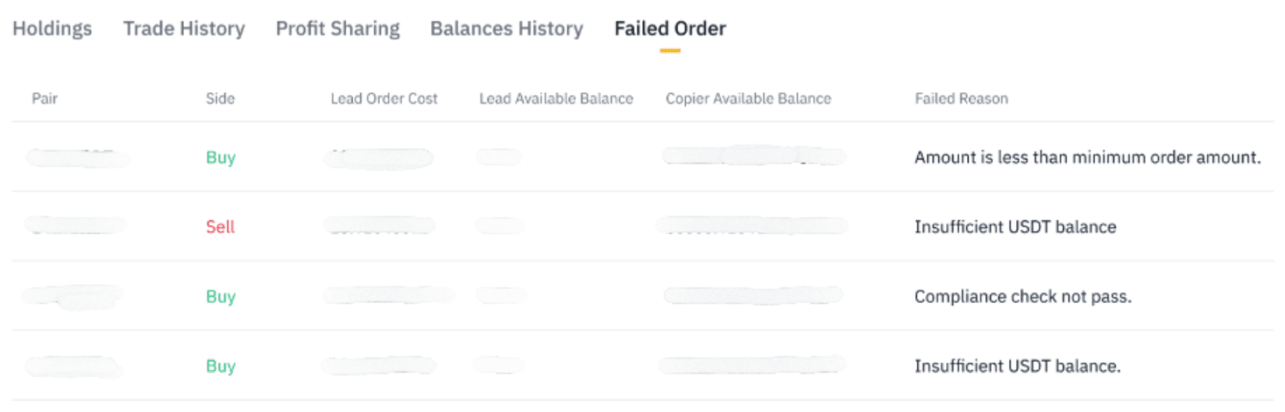
Task: Click the red Sell label
Action: pos(220,227)
